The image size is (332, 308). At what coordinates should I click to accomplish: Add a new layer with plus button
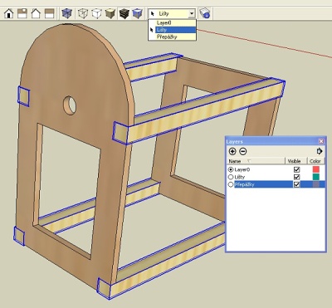[232, 151]
